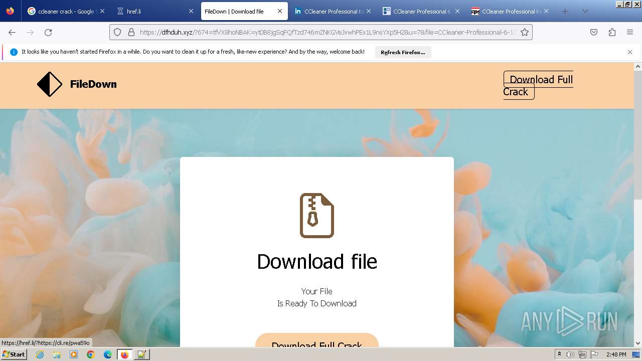This screenshot has width=642, height=361.
Task: Reload the current page
Action: point(48,32)
